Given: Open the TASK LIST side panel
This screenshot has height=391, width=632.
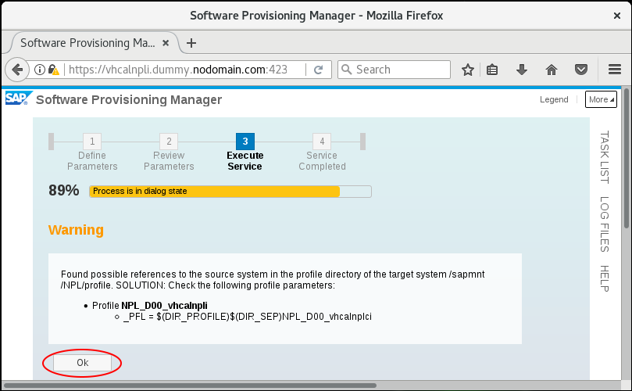Looking at the screenshot, I should point(604,157).
